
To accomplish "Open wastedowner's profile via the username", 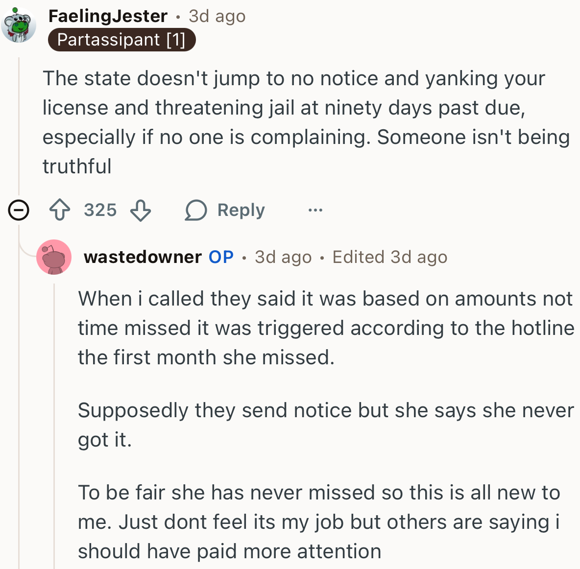I will click(143, 257).
